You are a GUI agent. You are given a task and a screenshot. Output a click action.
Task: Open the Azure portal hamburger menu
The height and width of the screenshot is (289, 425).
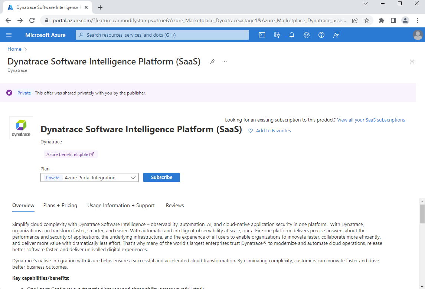[x=9, y=35]
